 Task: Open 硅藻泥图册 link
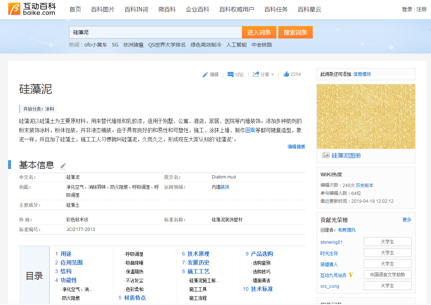pyautogui.click(x=346, y=155)
